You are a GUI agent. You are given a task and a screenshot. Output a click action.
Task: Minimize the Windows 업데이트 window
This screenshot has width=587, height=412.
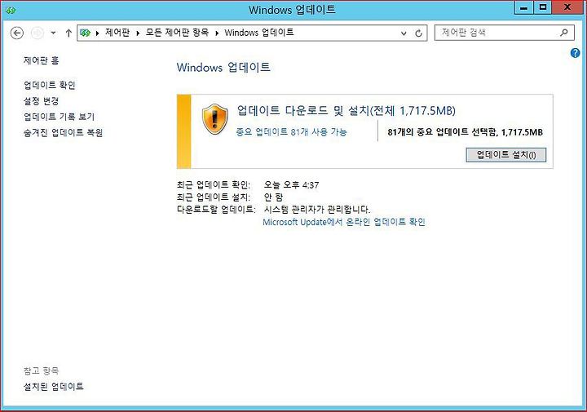[x=524, y=8]
